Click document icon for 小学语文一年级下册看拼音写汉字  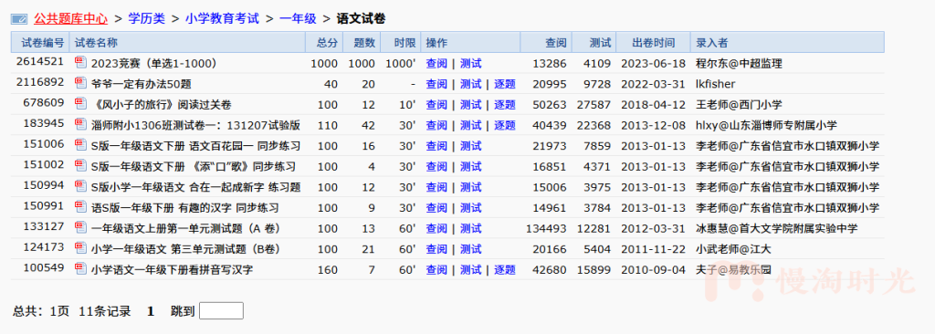[80, 269]
